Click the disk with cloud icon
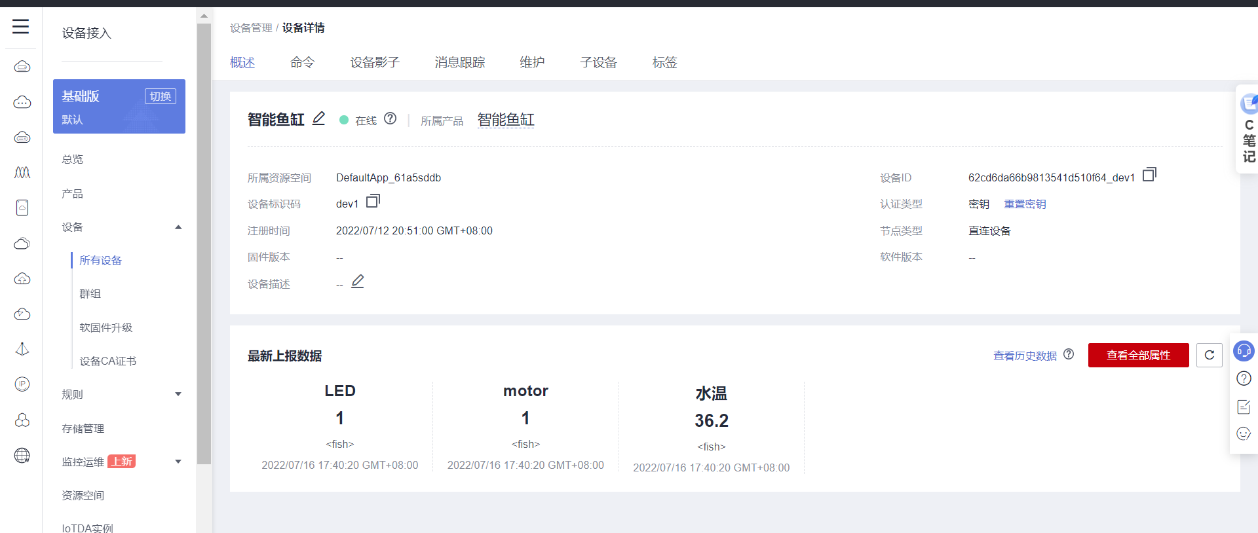Image resolution: width=1258 pixels, height=533 pixels. [x=22, y=208]
